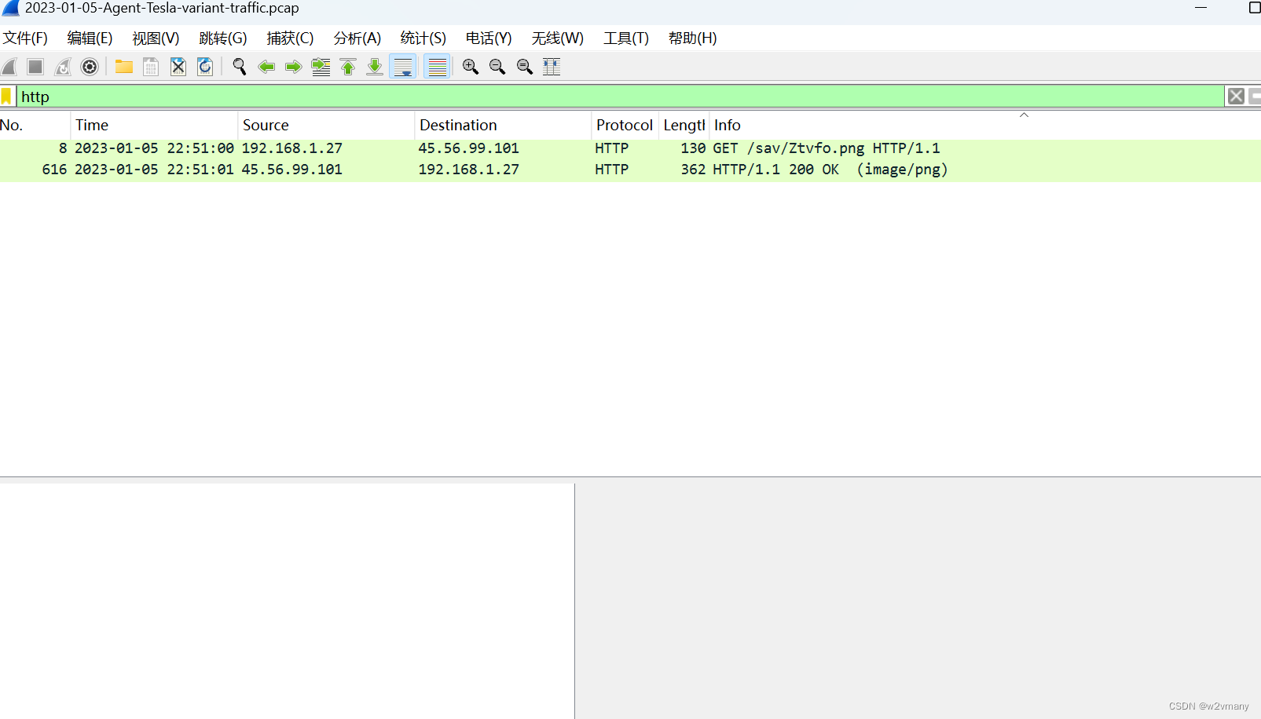1261x719 pixels.
Task: Open capture options gear icon
Action: coord(90,67)
